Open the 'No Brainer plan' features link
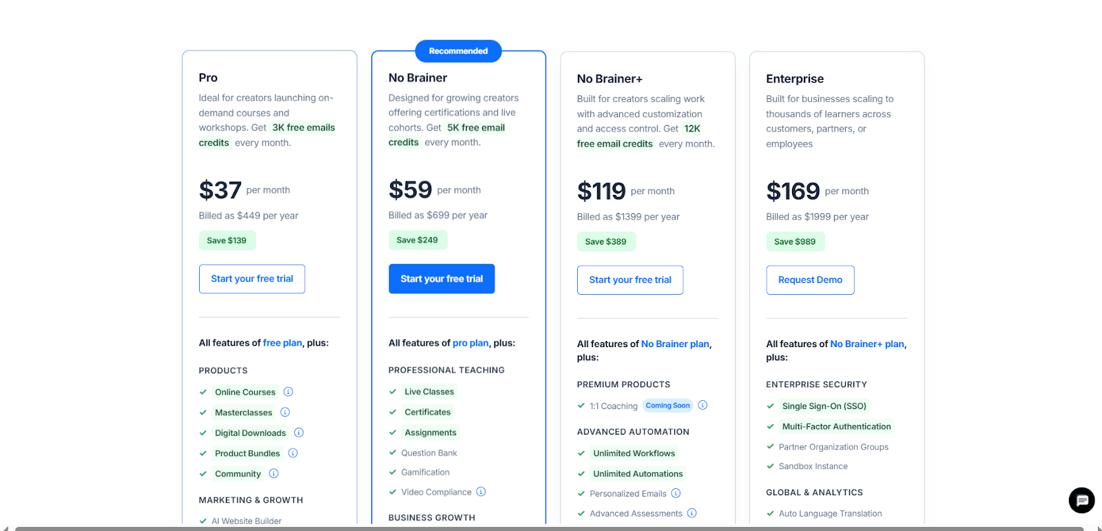This screenshot has height=531, width=1102. click(x=675, y=344)
